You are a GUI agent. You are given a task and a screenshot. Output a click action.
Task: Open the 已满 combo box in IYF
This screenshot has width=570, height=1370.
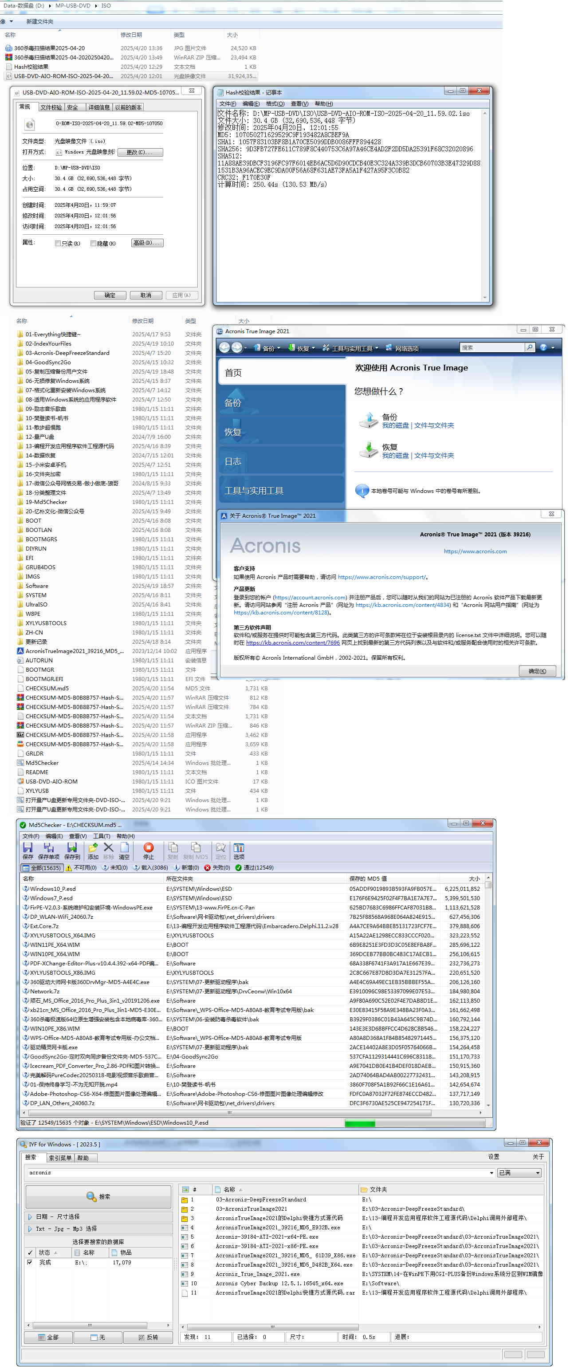click(519, 1173)
